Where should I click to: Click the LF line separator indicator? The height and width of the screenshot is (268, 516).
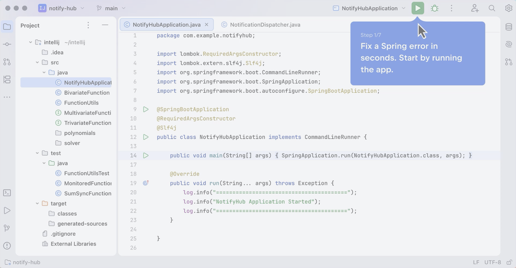coord(476,262)
